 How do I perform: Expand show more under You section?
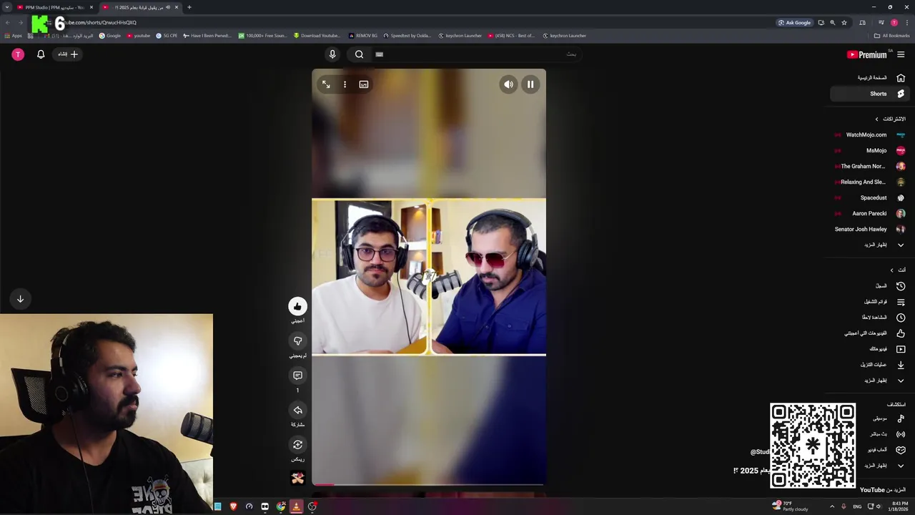tap(870, 381)
